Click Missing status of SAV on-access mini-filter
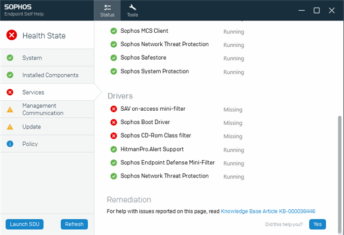The image size is (344, 235). (233, 110)
